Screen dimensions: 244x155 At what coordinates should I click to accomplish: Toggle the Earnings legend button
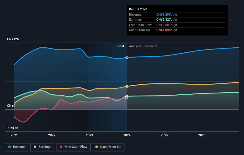[42, 147]
